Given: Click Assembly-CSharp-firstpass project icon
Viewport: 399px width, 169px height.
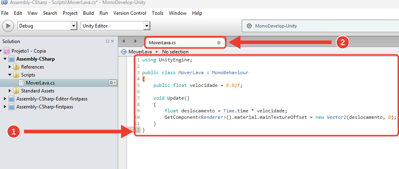Looking at the screenshot, I should 12,107.
